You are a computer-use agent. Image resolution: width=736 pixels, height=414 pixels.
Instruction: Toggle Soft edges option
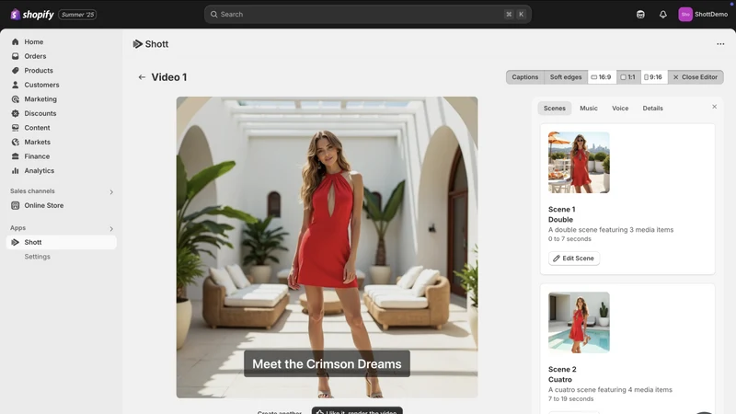tap(566, 77)
